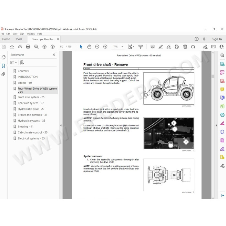Switch to the Tools tab
The width and height of the screenshot is (226, 226).
click(x=19, y=39)
